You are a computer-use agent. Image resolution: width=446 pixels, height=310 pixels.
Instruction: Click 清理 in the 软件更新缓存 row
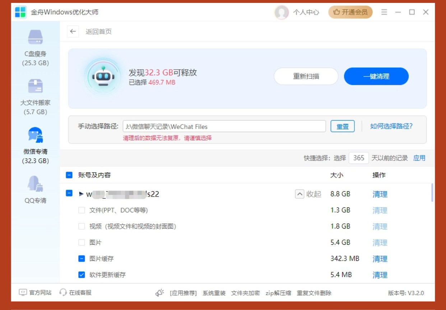(x=380, y=275)
